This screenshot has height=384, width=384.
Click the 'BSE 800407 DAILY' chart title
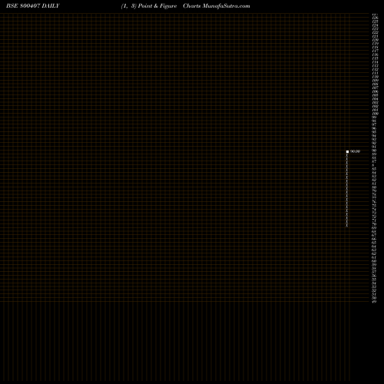click(x=33, y=6)
